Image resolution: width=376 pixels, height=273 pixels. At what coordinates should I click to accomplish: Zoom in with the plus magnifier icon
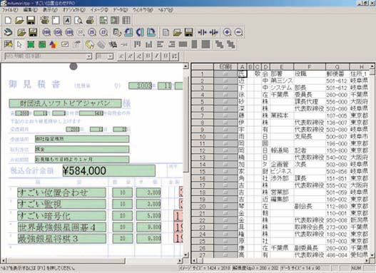click(227, 32)
